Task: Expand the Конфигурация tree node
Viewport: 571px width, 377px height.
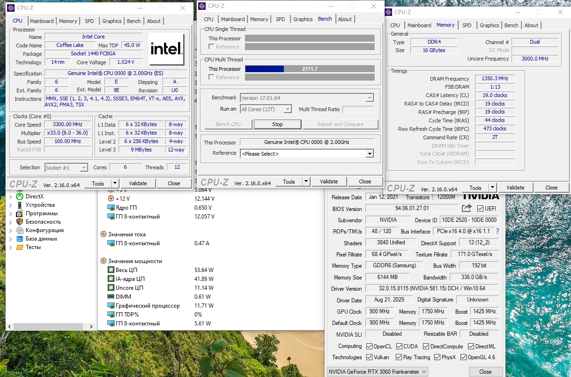Action: pos(11,230)
